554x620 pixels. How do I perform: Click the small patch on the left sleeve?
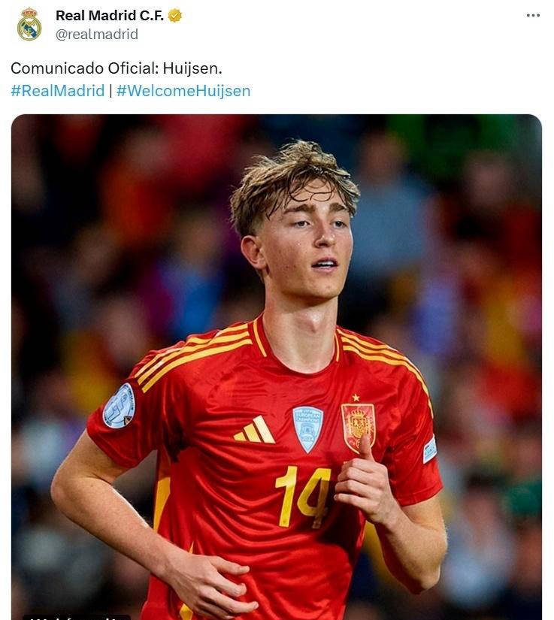(x=430, y=449)
